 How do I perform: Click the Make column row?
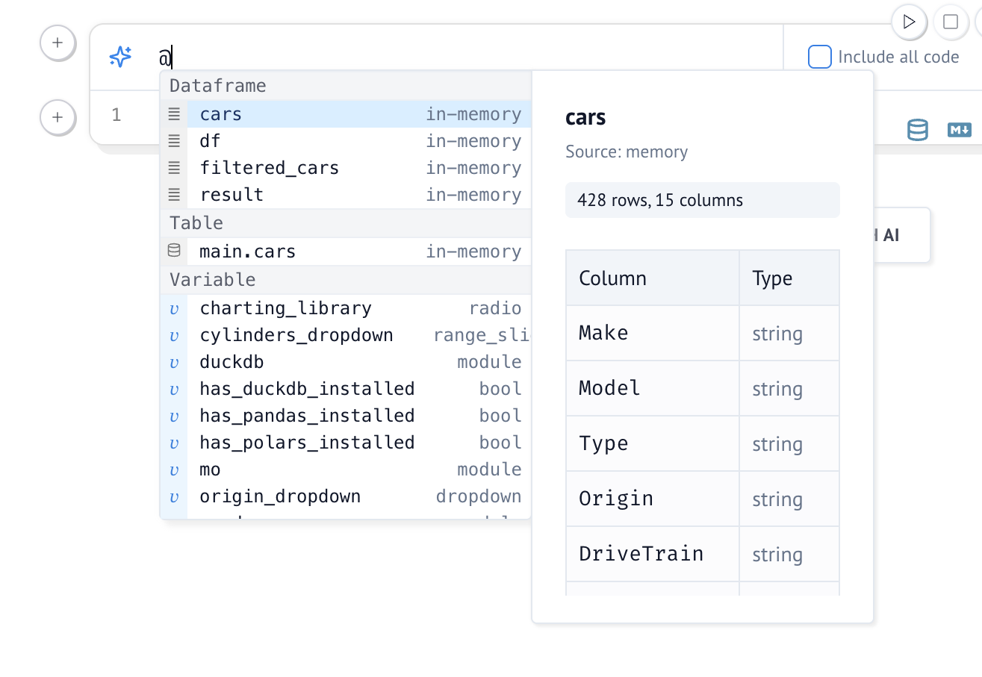(x=703, y=333)
